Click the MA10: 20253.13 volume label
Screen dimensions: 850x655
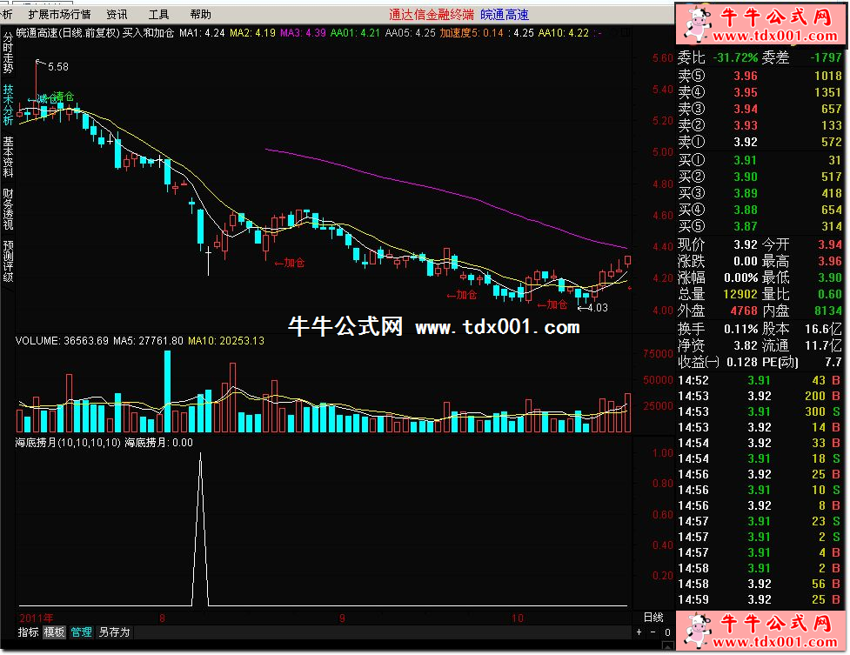pos(226,341)
